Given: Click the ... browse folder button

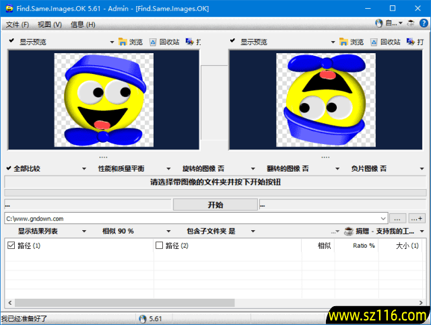Looking at the screenshot, I should (397, 219).
